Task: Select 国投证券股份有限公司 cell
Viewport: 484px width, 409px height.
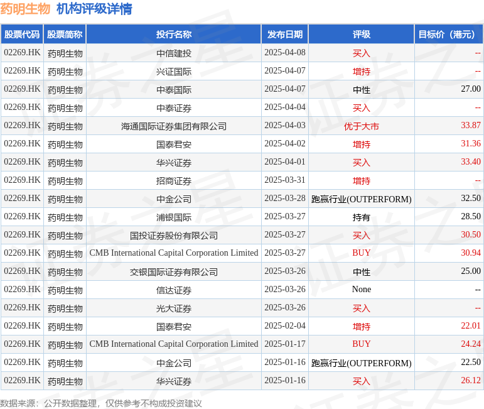Action: (174, 236)
